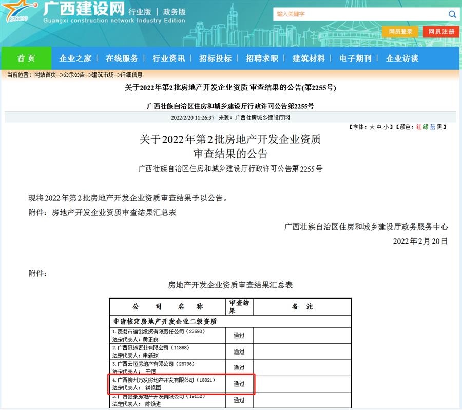
Task: Change article color to 蓝 blue
Action: [x=434, y=126]
